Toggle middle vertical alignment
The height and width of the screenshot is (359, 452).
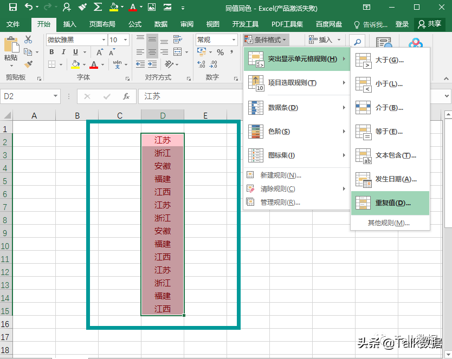click(152, 40)
